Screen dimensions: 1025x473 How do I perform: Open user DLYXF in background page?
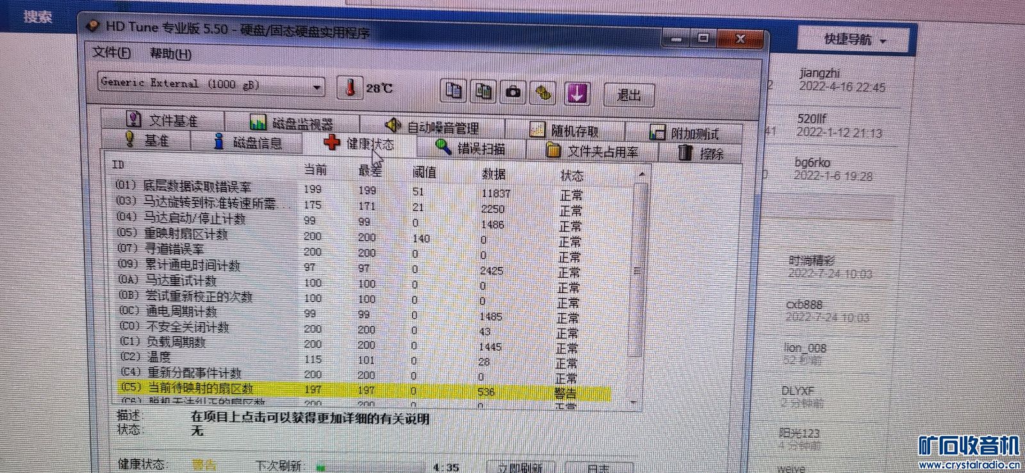798,390
